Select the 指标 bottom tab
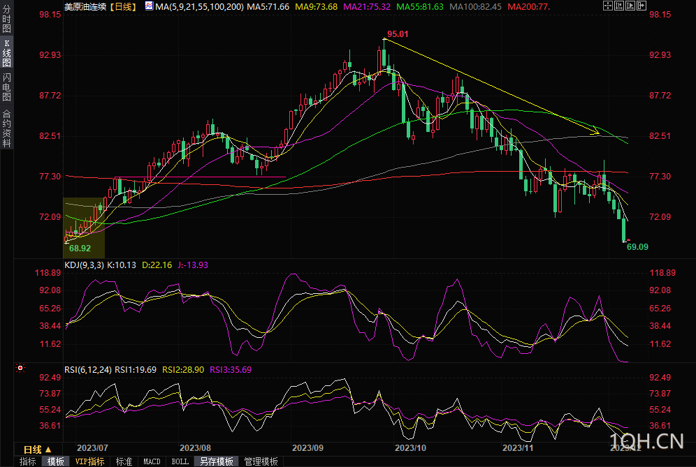The image size is (696, 467). click(x=28, y=461)
